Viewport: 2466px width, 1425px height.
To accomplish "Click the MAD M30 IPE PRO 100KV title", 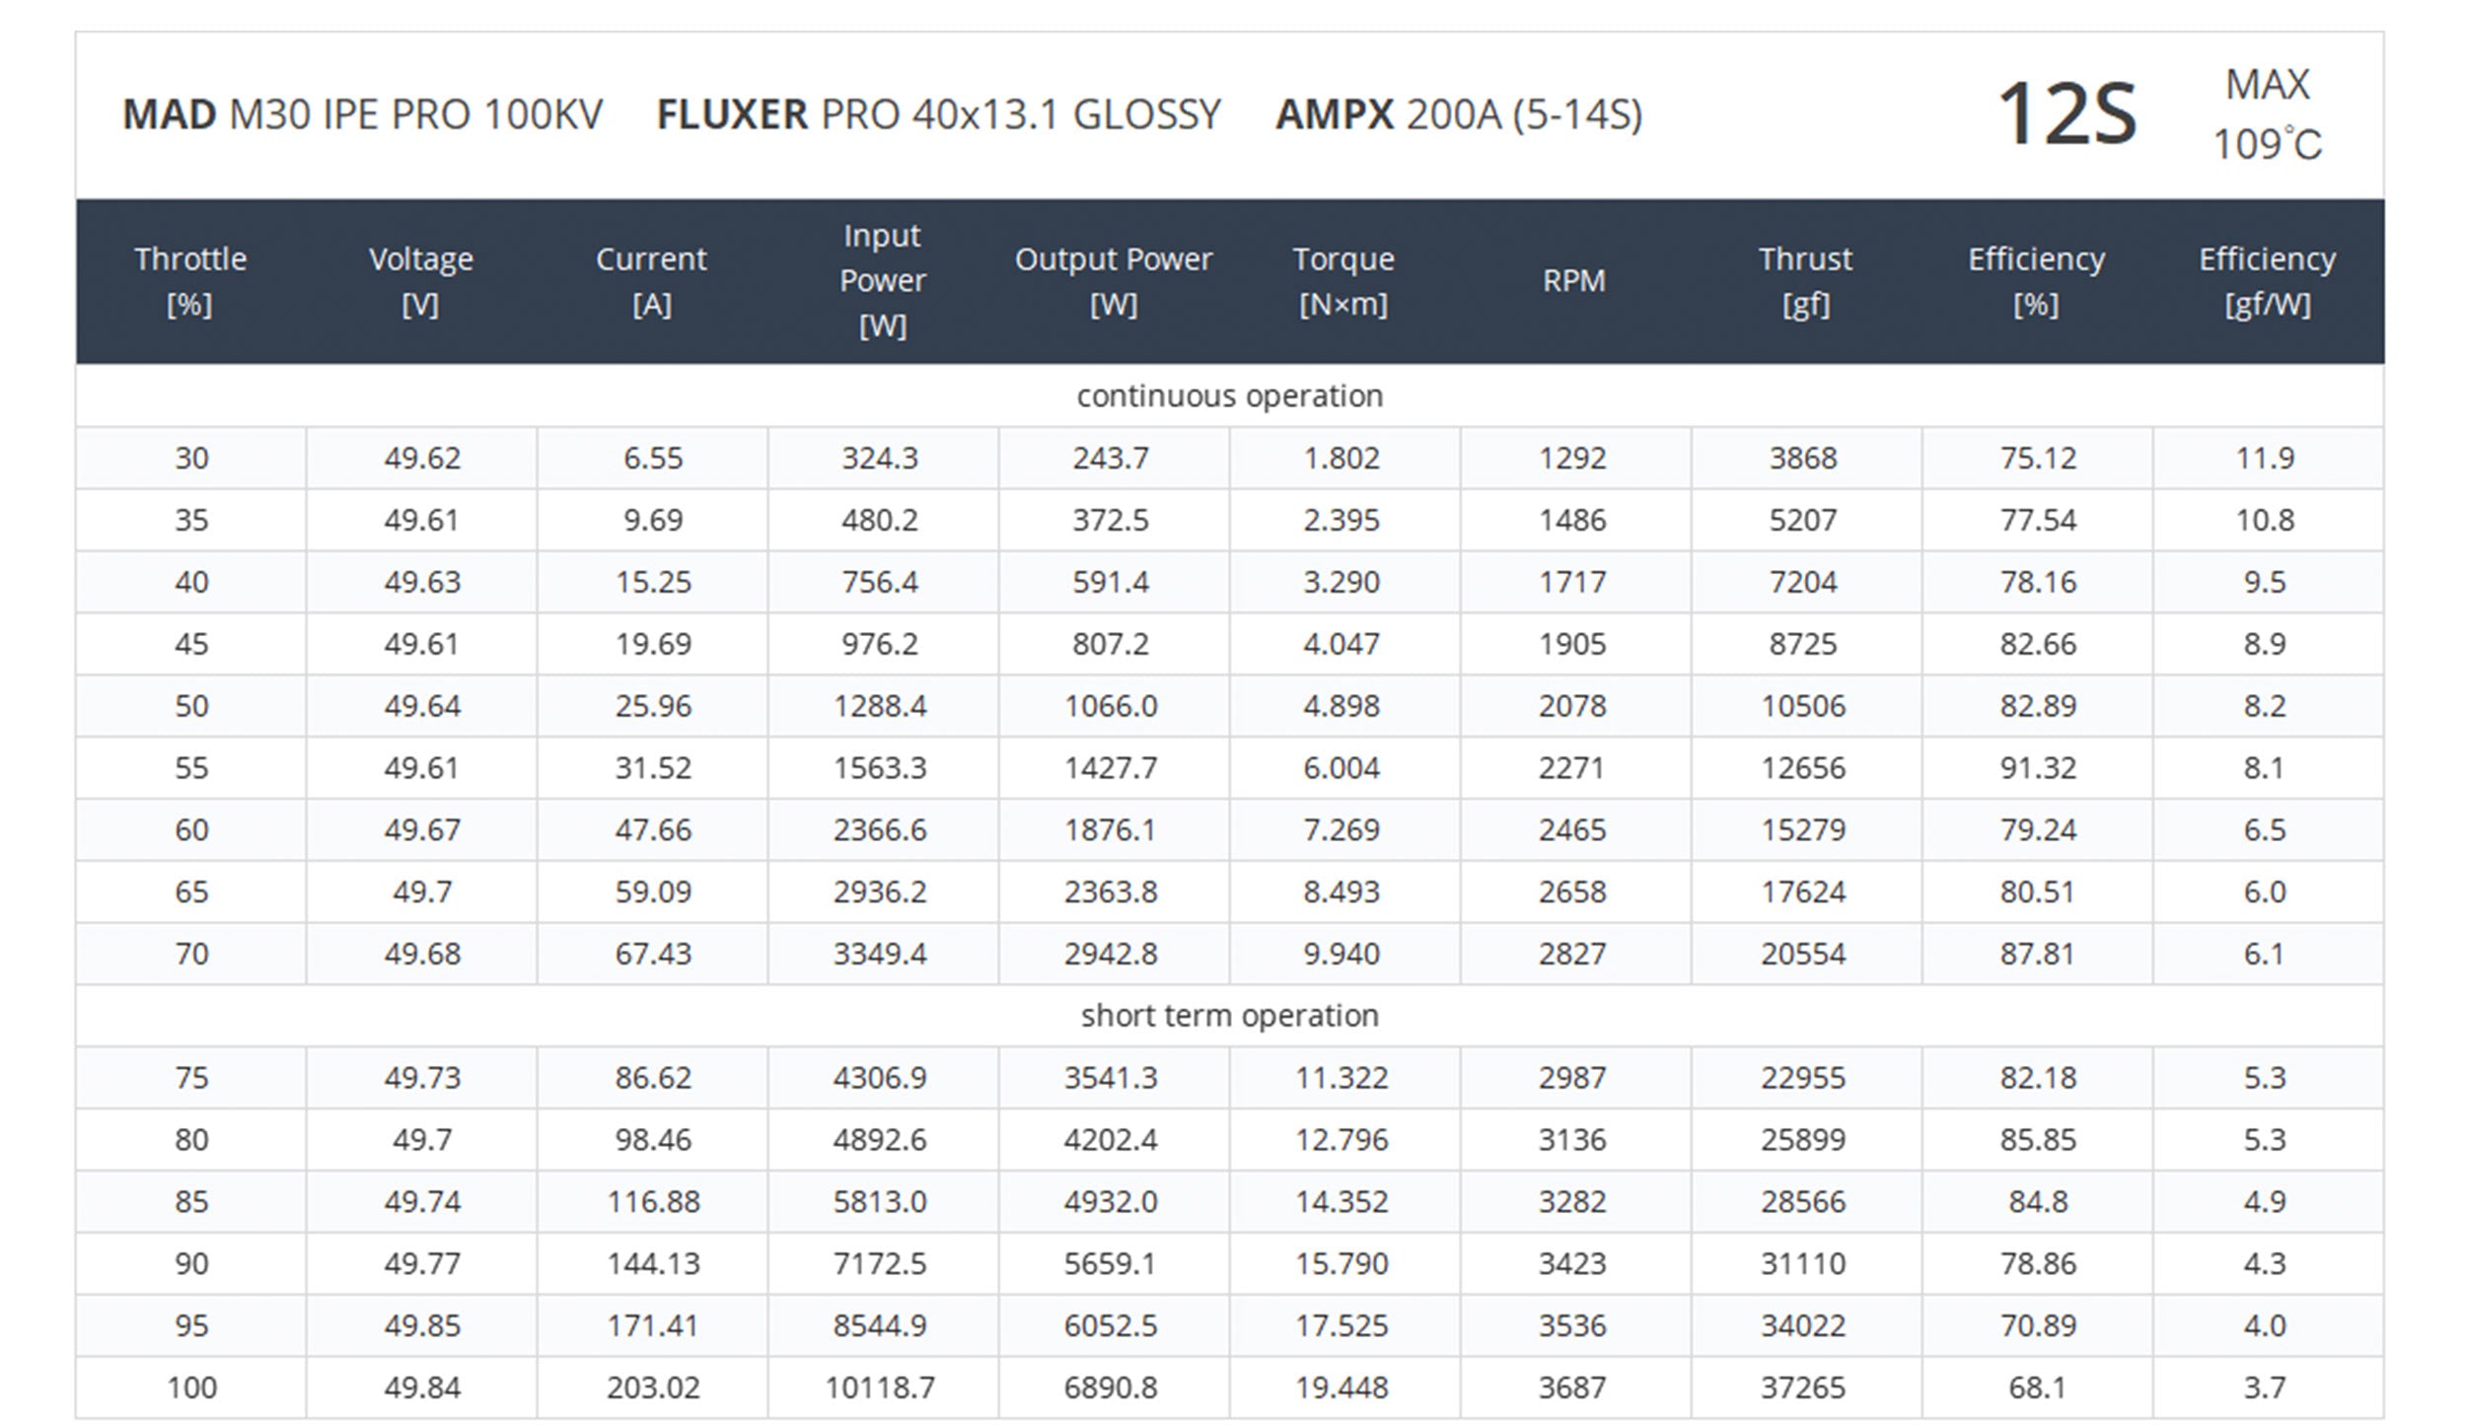I will click(362, 115).
